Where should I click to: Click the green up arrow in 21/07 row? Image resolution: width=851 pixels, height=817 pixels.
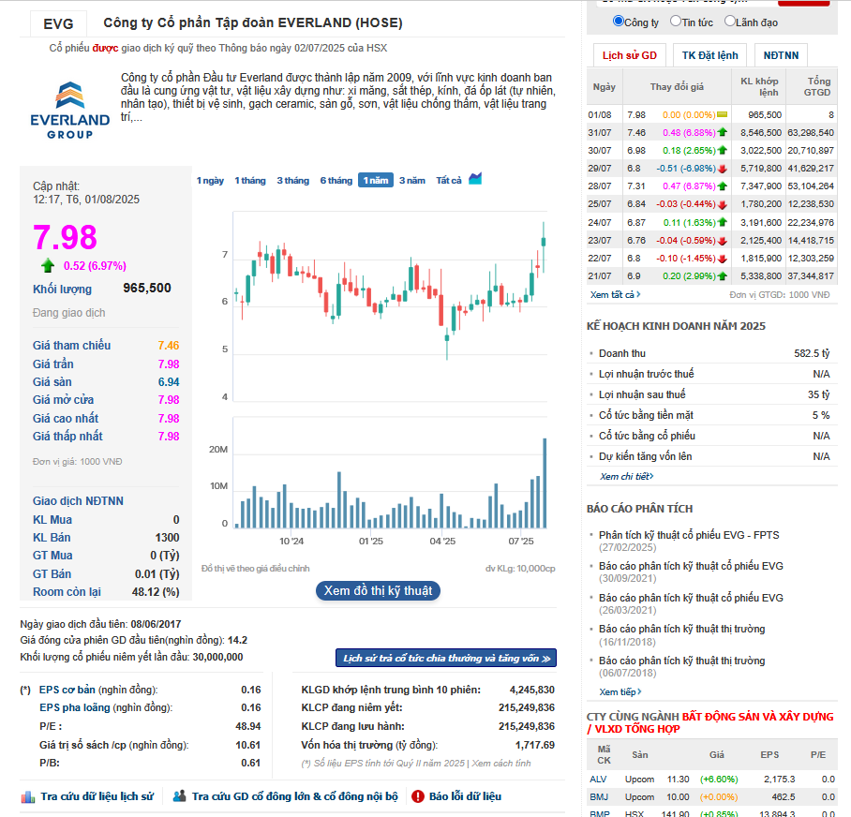point(723,276)
